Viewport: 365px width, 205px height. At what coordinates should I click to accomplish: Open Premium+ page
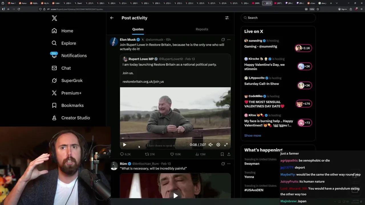coord(66,93)
